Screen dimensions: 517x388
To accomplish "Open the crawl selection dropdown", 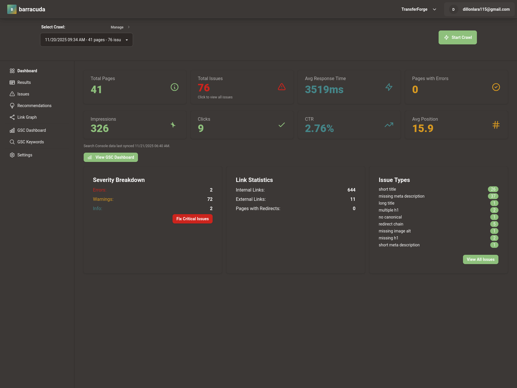I will pos(86,40).
